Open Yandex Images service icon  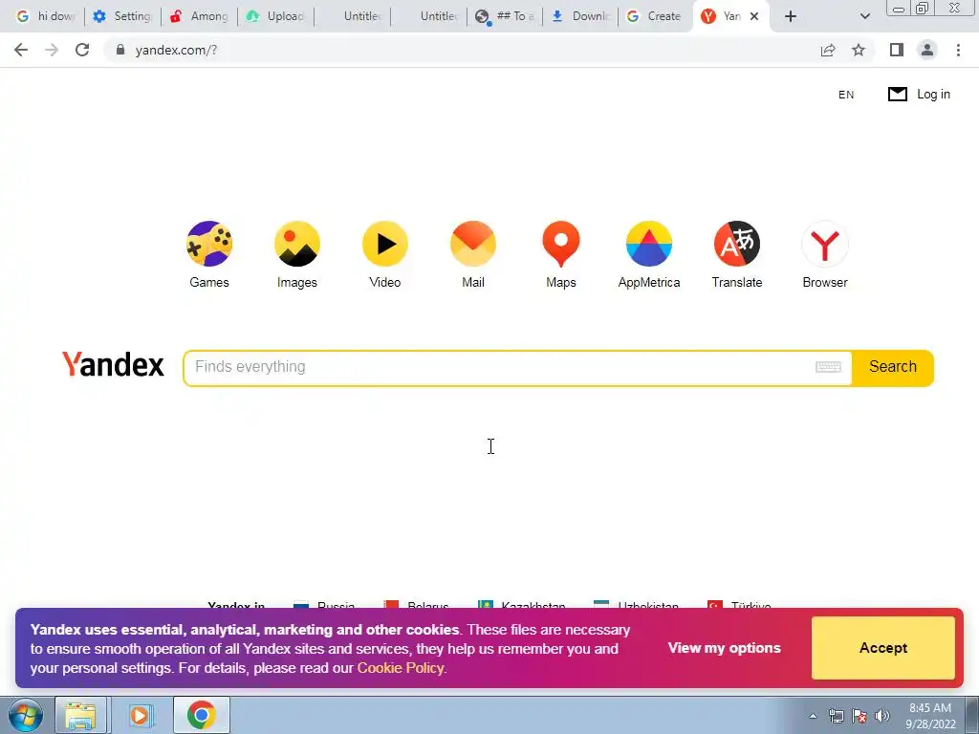pos(297,244)
